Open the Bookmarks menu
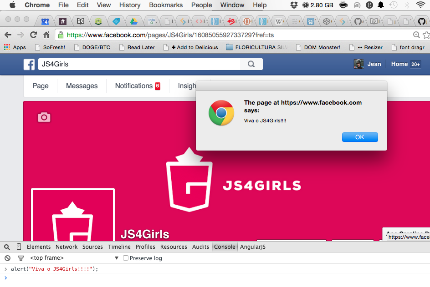Screen dimensions: 430x287 click(x=166, y=5)
